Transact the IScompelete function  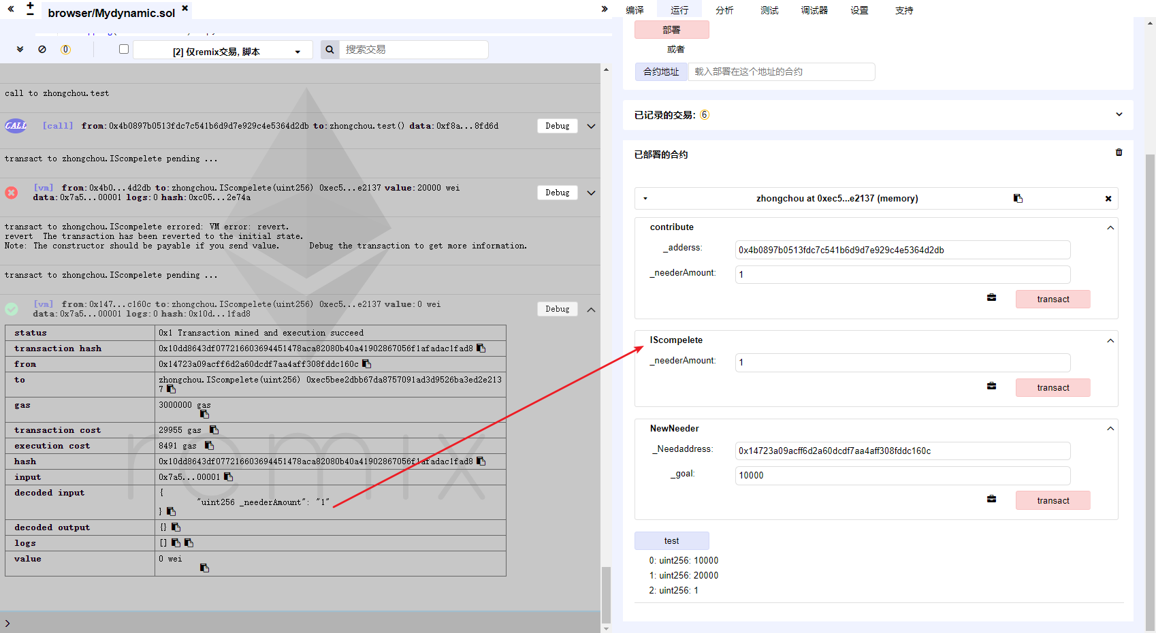coord(1053,388)
